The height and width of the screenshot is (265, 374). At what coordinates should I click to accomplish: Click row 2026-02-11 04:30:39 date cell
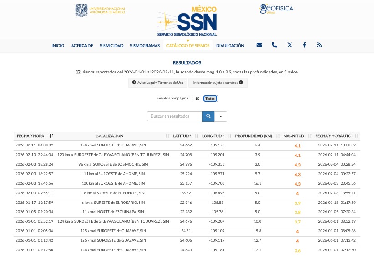pos(34,145)
